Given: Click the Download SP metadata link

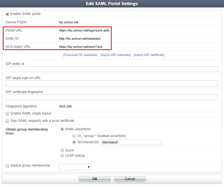Looking at the screenshot, I should (80, 55).
